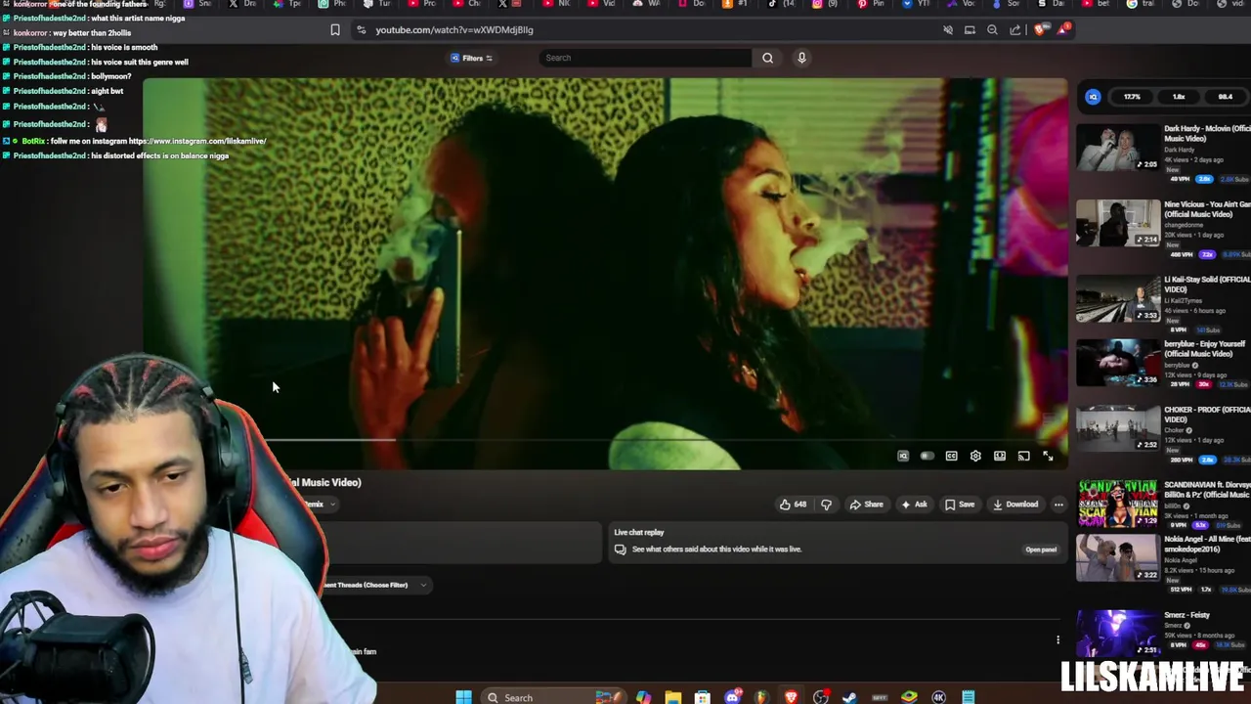Open Nokia Angel All Mine video
The image size is (1251, 704).
tap(1118, 557)
